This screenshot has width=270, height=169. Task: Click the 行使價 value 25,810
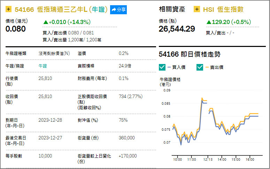coord(45,78)
